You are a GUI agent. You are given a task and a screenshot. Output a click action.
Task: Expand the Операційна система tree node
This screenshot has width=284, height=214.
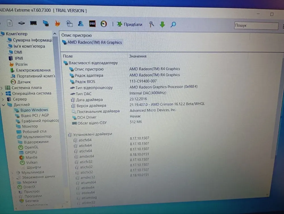2,94
